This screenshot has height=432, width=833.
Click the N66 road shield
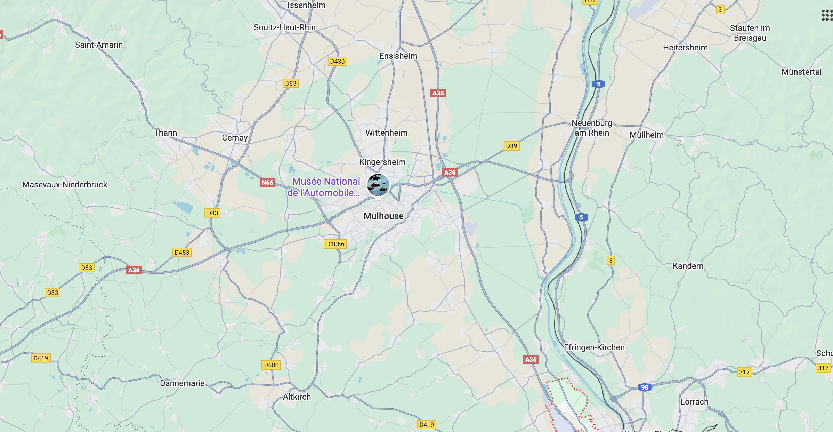(x=267, y=182)
